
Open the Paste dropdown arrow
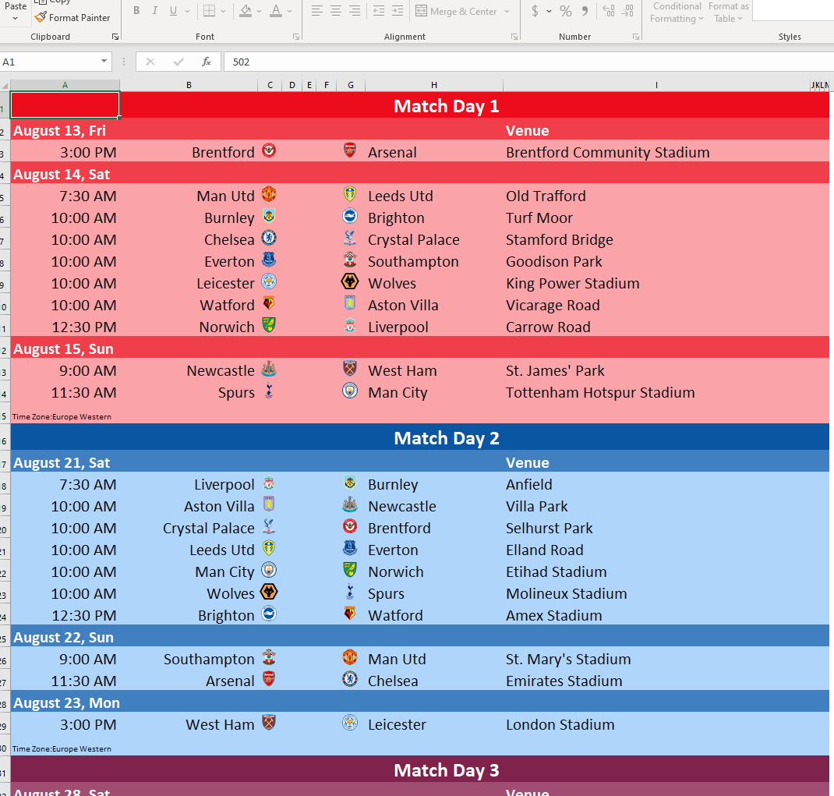pyautogui.click(x=16, y=19)
